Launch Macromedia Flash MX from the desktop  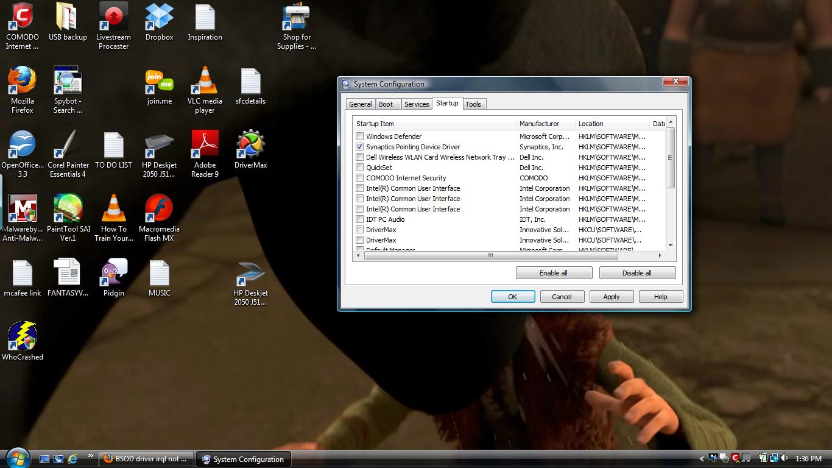pyautogui.click(x=159, y=218)
